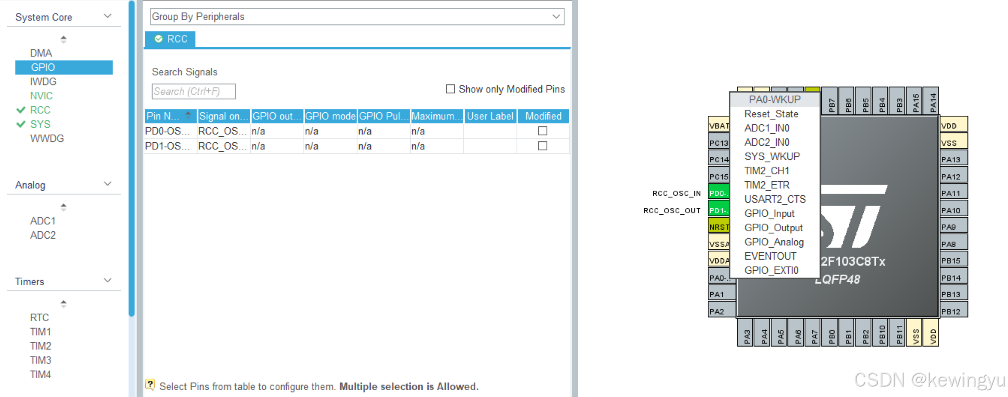1008x397 pixels.
Task: Click the sort arrow under Analog
Action: (x=64, y=207)
